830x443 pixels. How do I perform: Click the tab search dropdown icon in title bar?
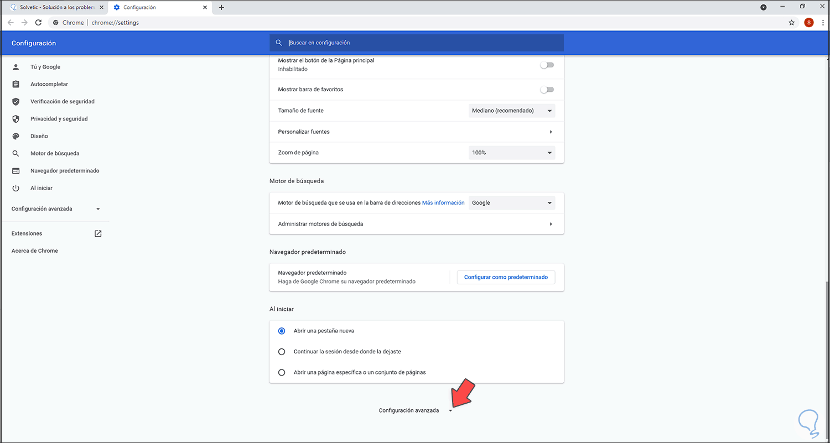point(764,7)
